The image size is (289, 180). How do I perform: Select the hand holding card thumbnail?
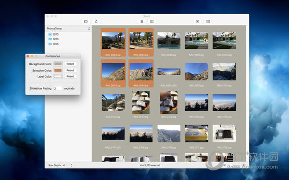(169, 102)
